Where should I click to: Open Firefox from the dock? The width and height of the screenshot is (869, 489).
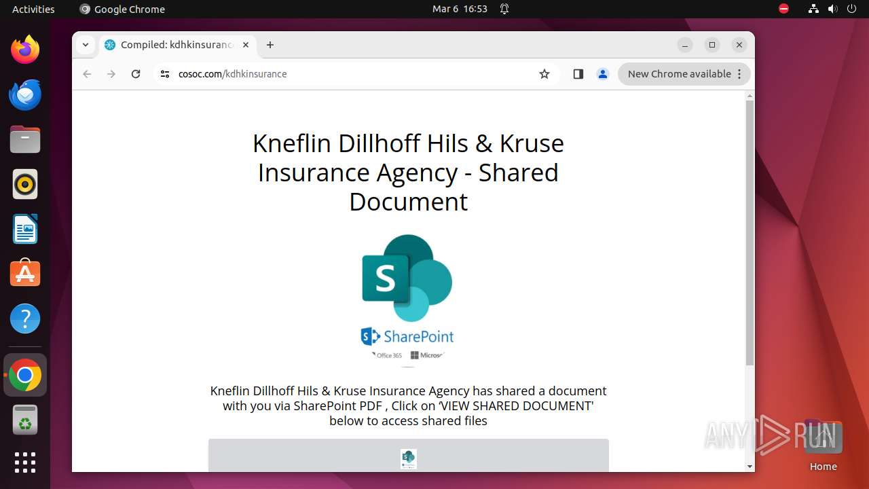(25, 50)
